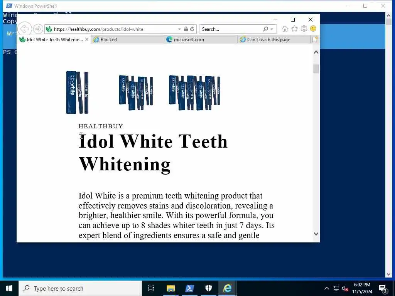Switch to the Blocked tab

pyautogui.click(x=127, y=40)
